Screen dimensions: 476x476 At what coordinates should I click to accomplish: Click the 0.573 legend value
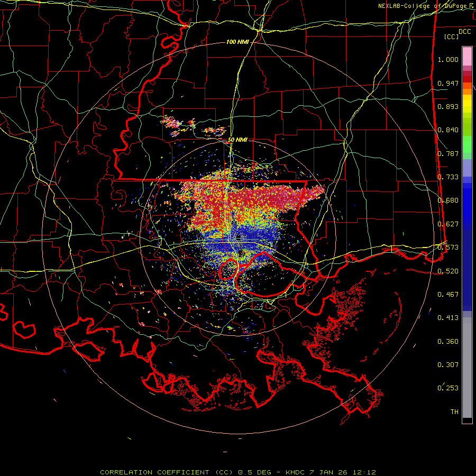point(448,248)
